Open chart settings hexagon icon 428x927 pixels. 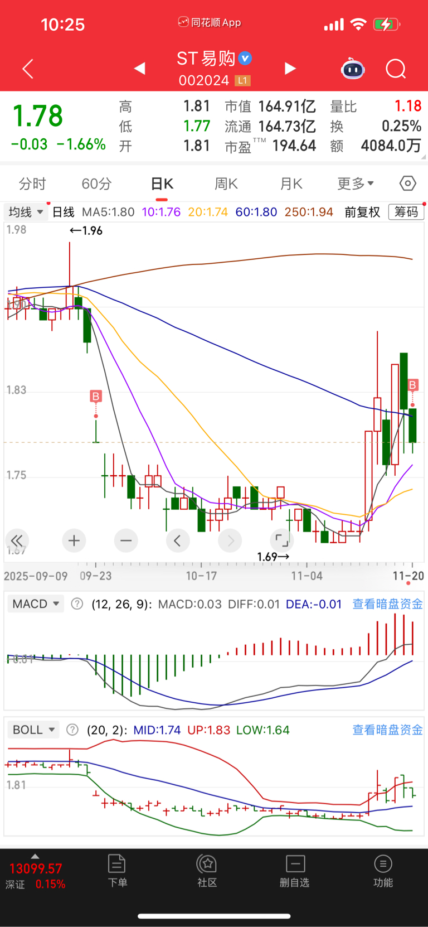click(x=408, y=183)
